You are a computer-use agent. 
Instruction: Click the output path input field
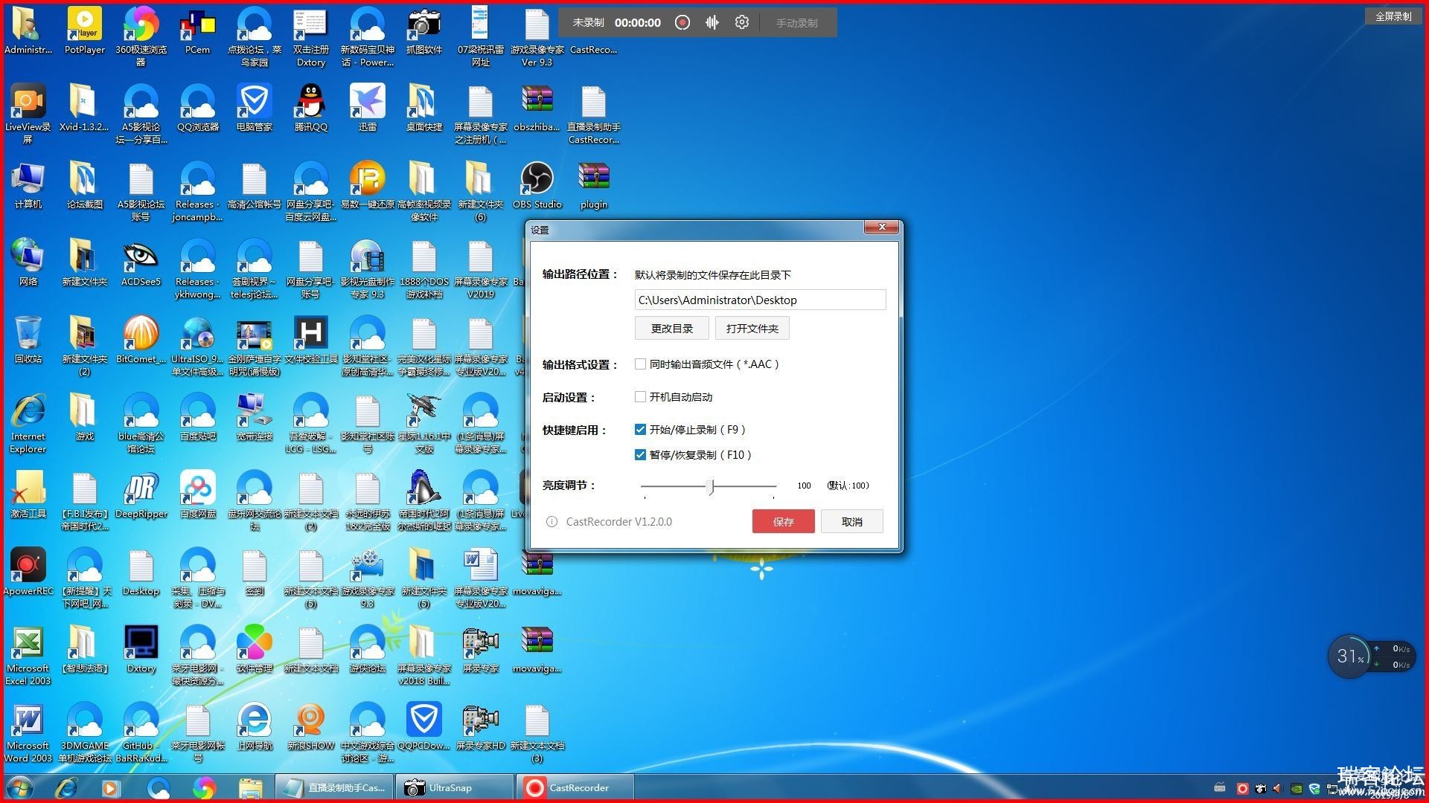click(x=760, y=300)
